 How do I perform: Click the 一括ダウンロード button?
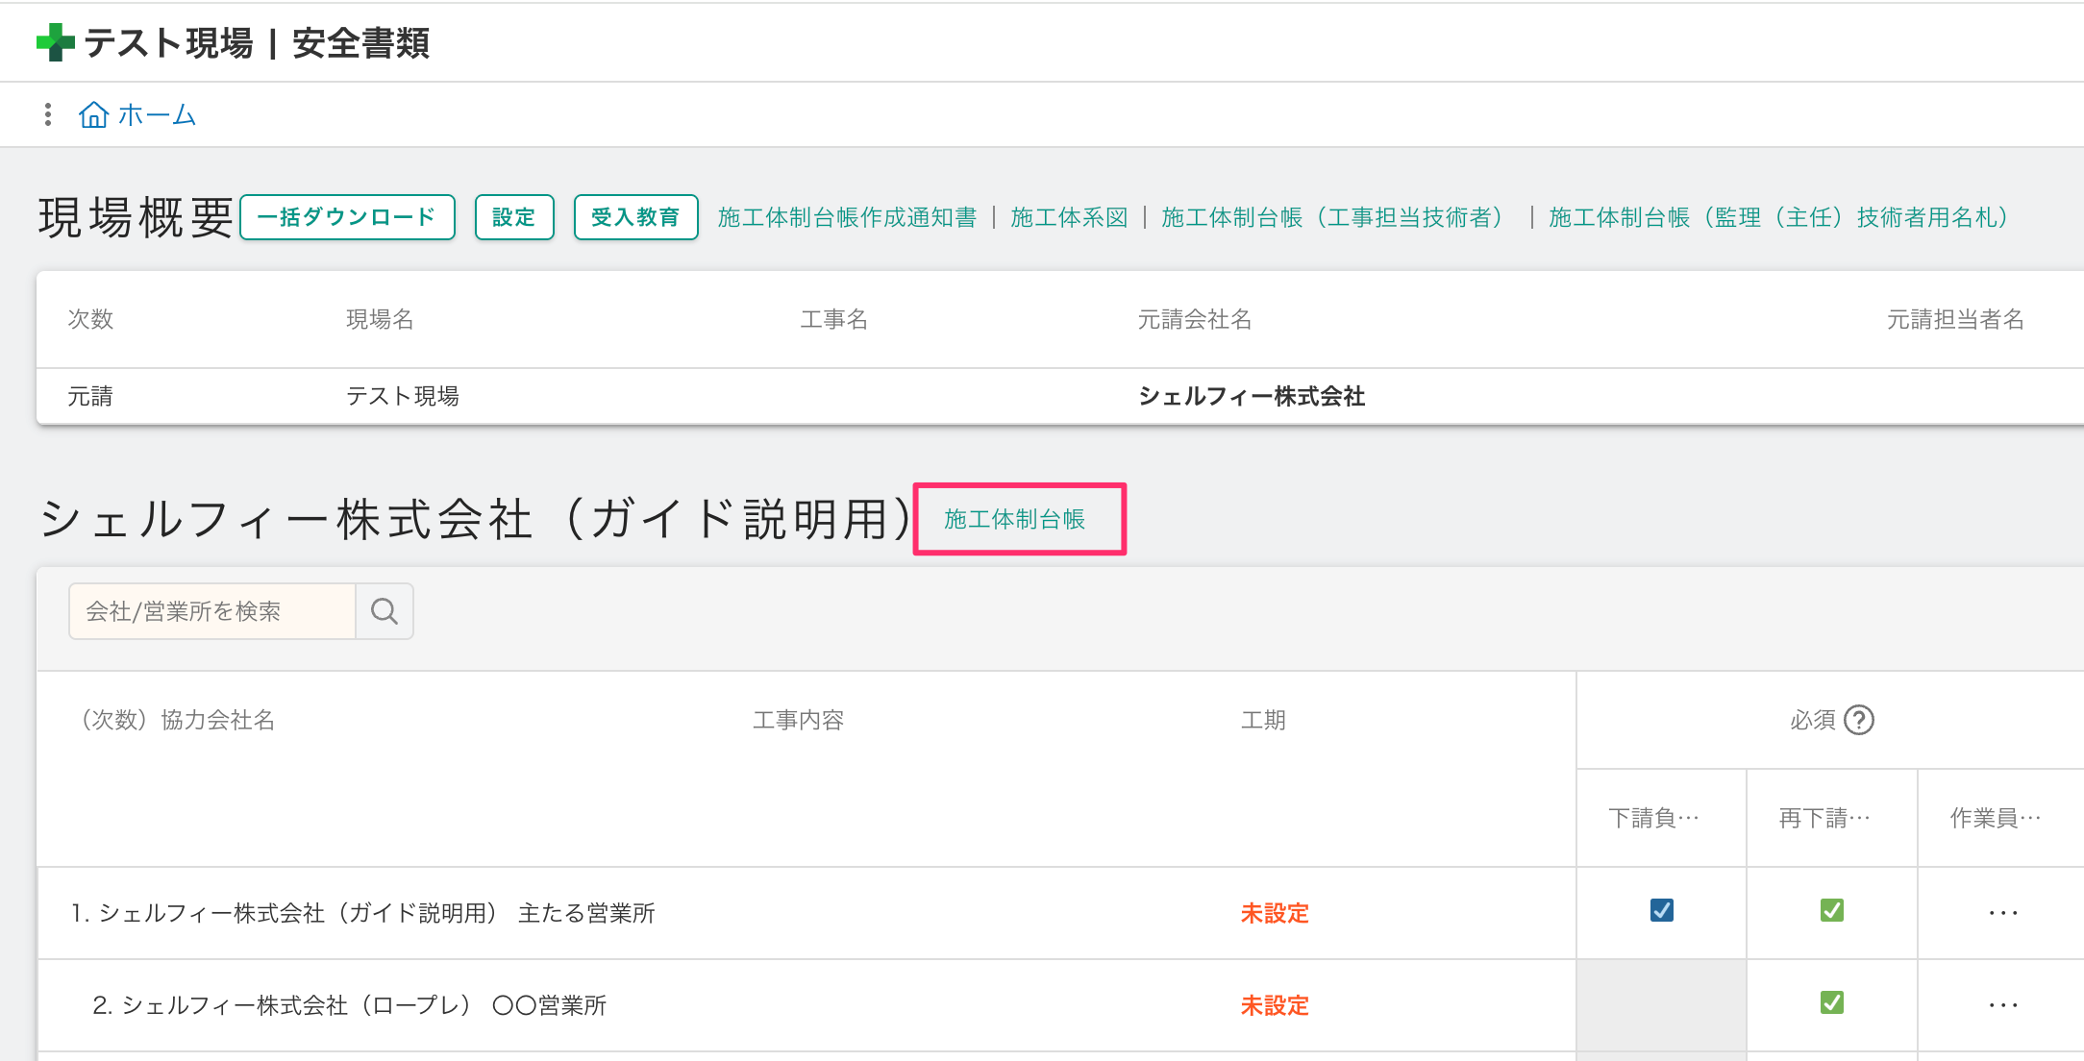point(347,217)
